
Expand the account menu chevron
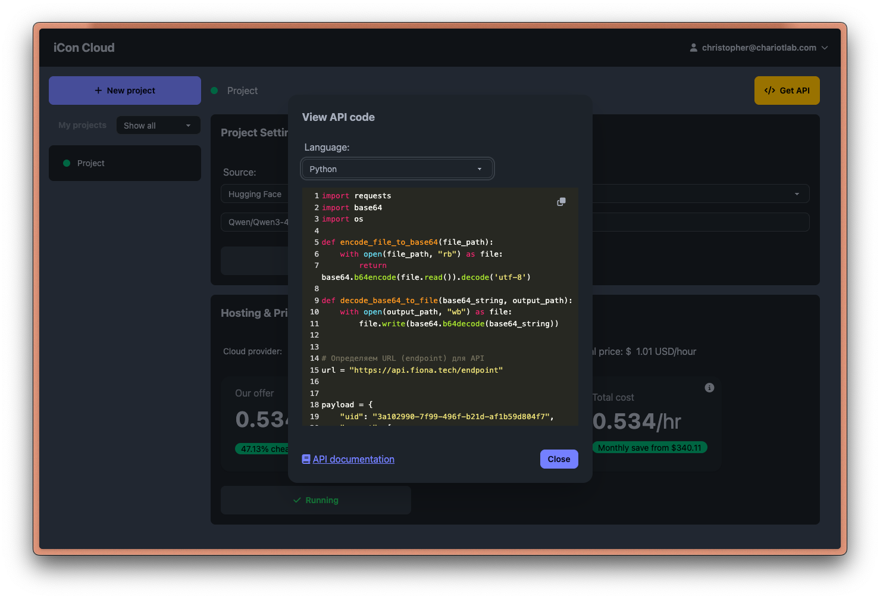[825, 48]
